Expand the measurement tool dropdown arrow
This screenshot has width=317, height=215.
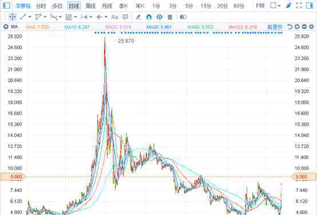click(x=91, y=17)
